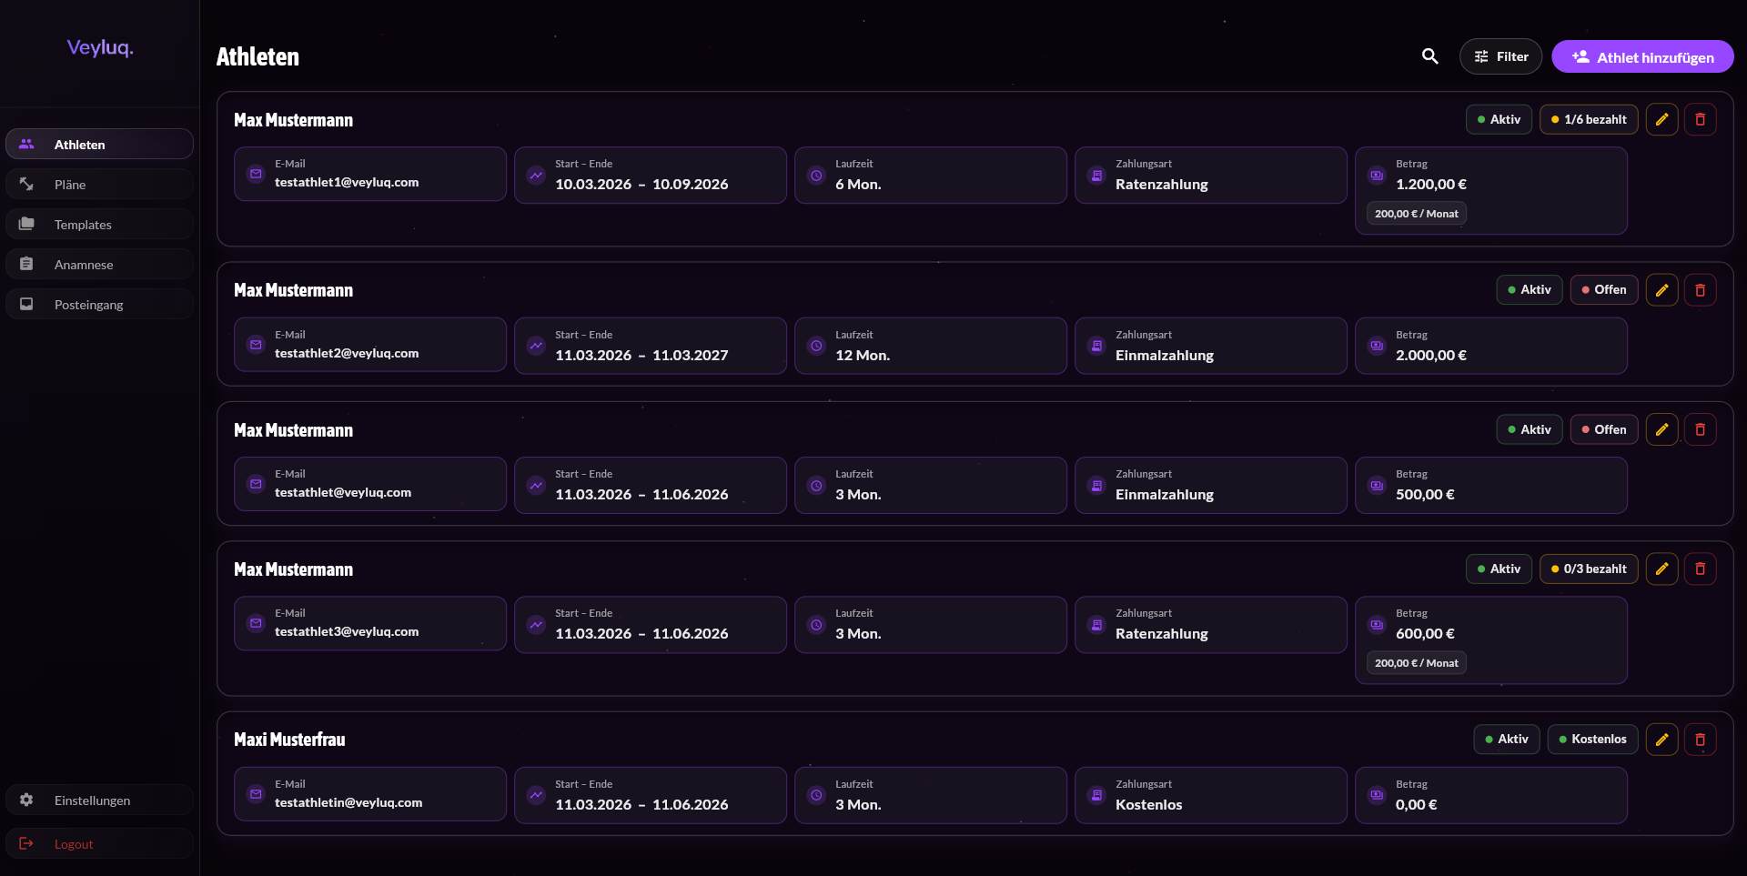Click the Veyluq logo

(x=100, y=47)
